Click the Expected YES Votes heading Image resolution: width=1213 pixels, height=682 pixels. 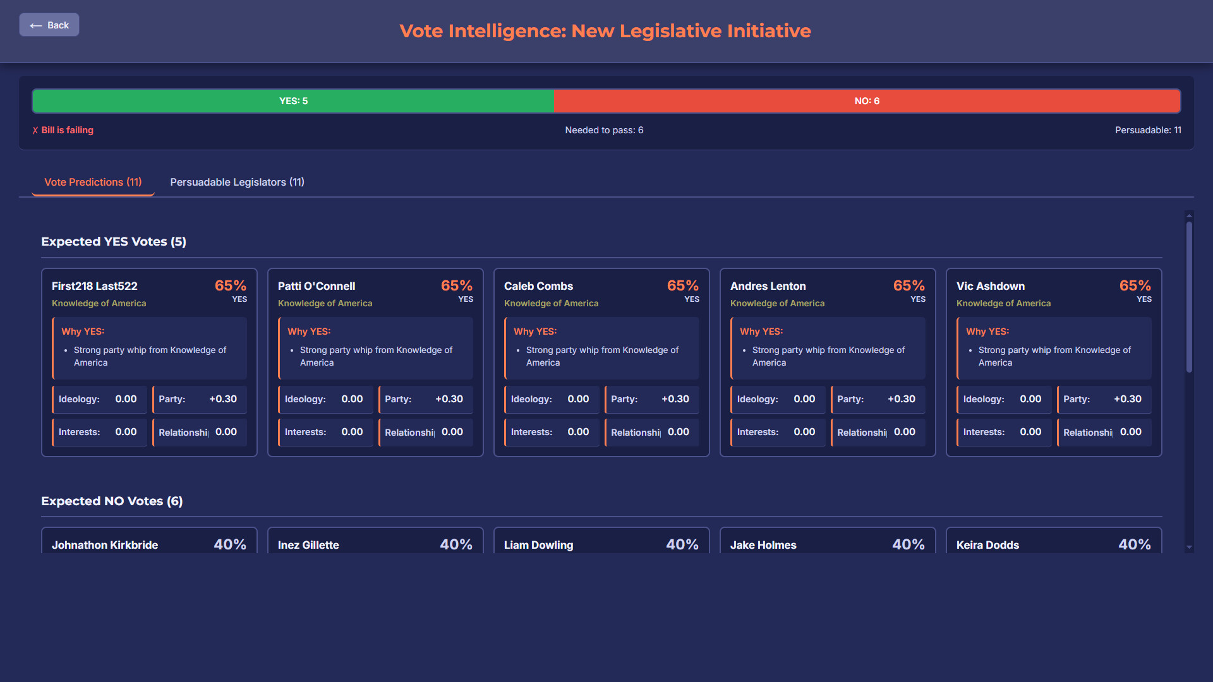pos(114,241)
